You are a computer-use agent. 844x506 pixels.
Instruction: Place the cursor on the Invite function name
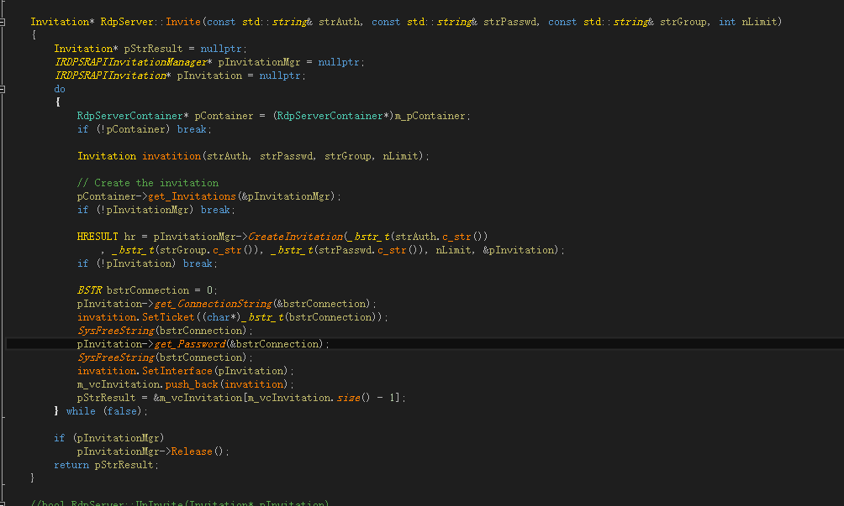(184, 21)
